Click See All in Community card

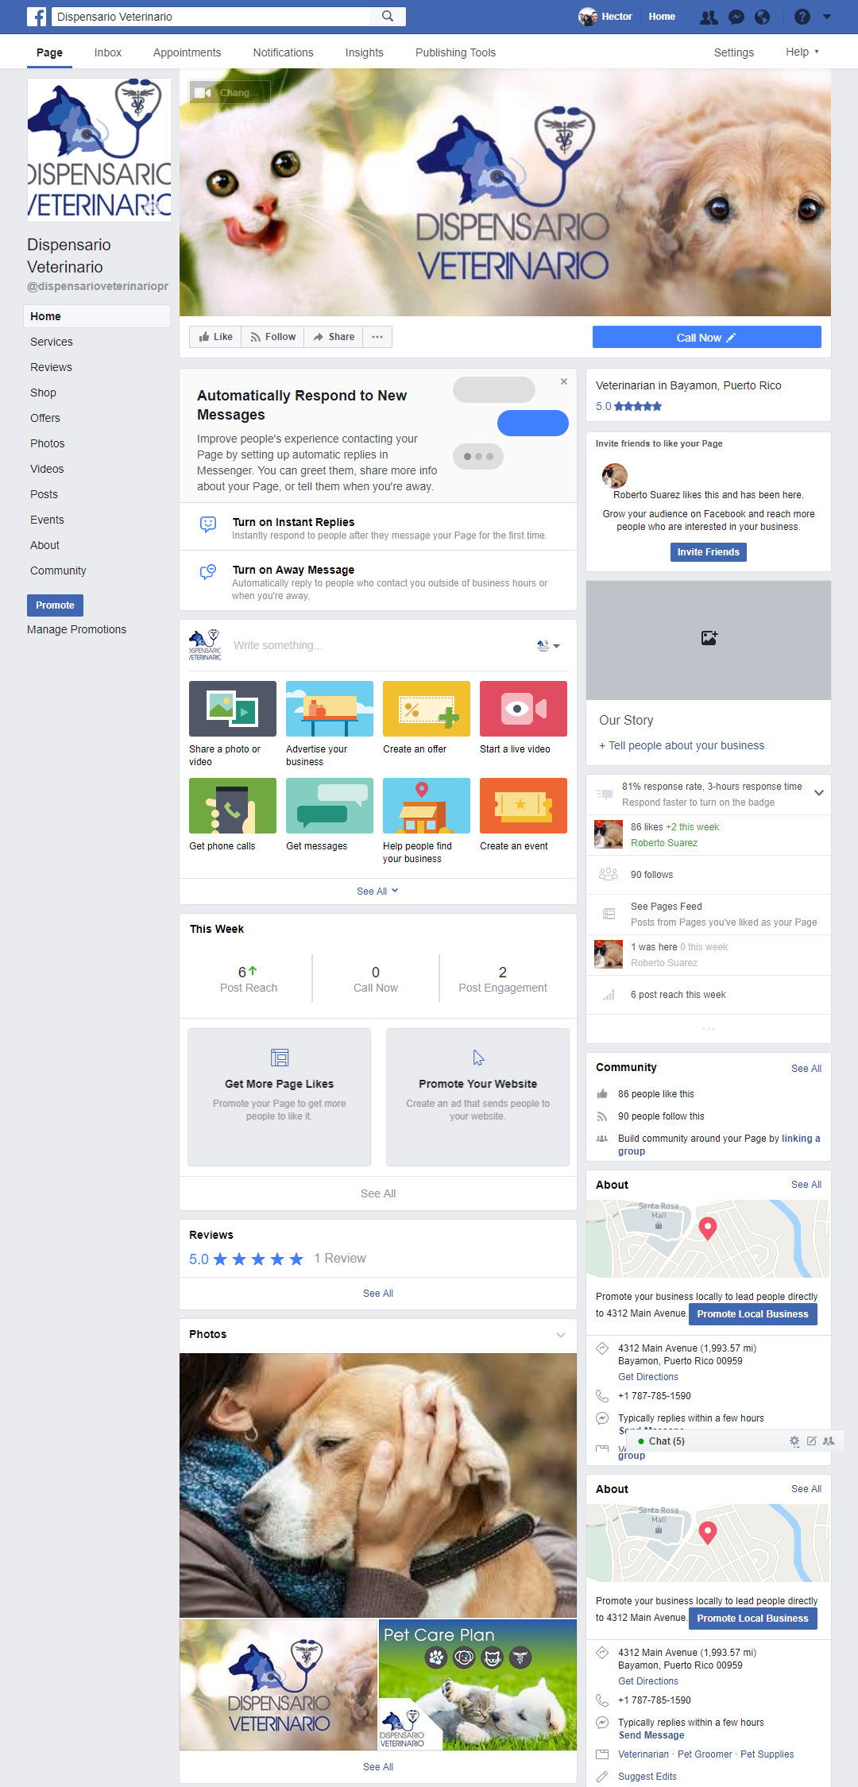(806, 1069)
